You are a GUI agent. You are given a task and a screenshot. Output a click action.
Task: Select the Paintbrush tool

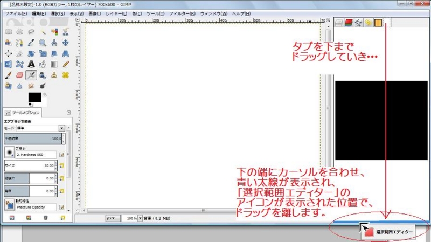point(9,75)
